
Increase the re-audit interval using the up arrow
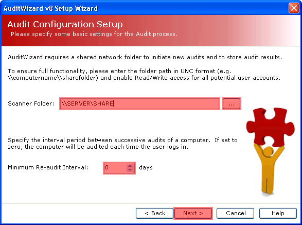tap(130, 166)
